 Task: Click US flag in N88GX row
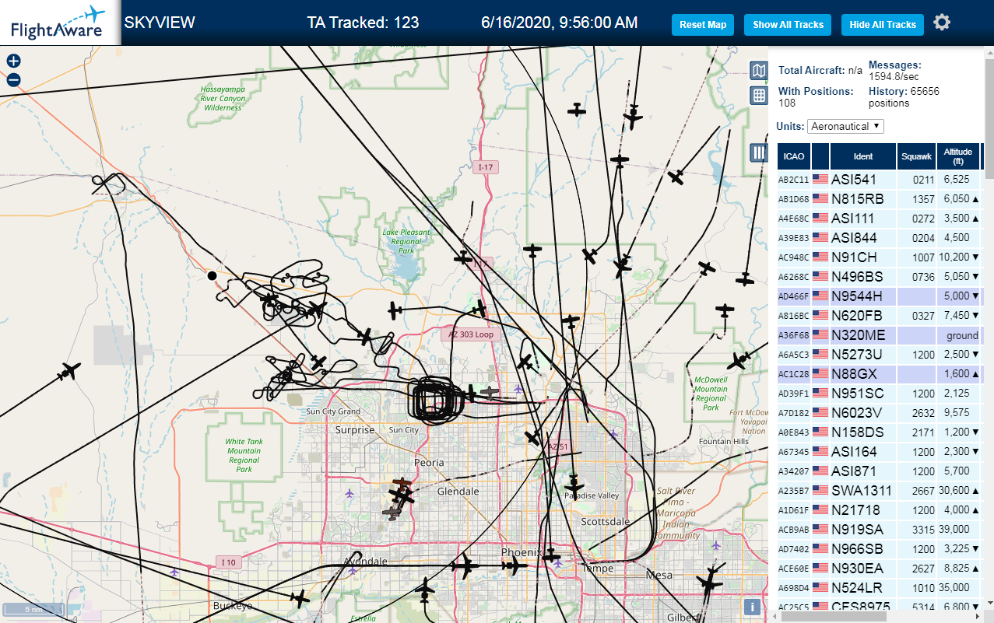click(820, 373)
